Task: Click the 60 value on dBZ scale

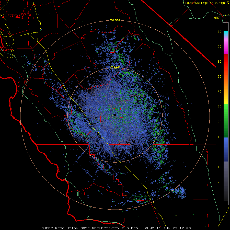Action: point(220,61)
